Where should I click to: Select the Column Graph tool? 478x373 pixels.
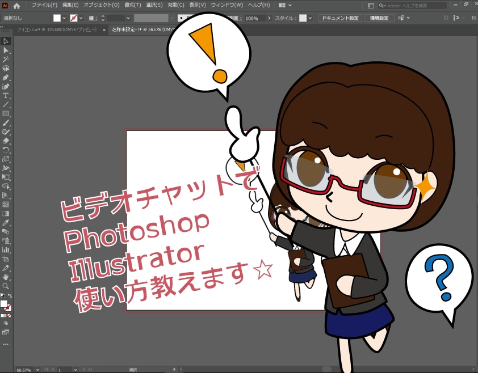coord(6,250)
